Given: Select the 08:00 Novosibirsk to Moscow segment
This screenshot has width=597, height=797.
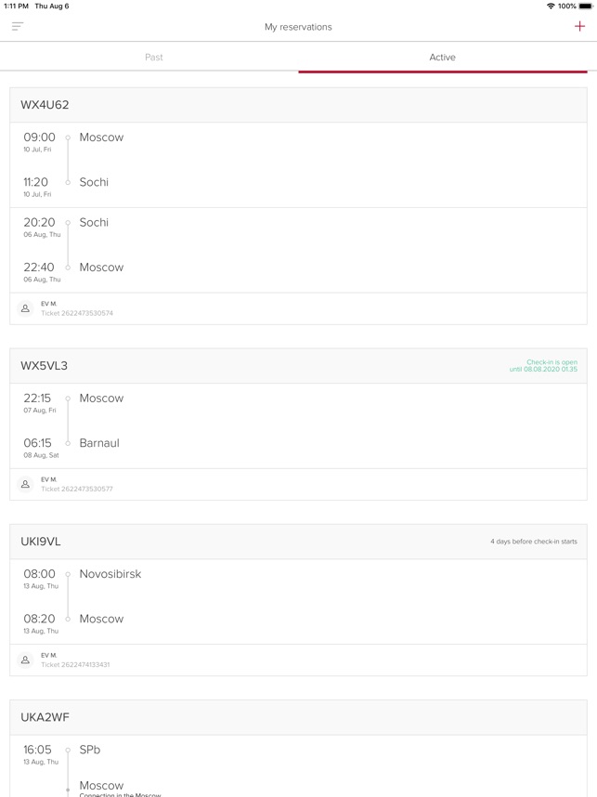Looking at the screenshot, I should (298, 602).
